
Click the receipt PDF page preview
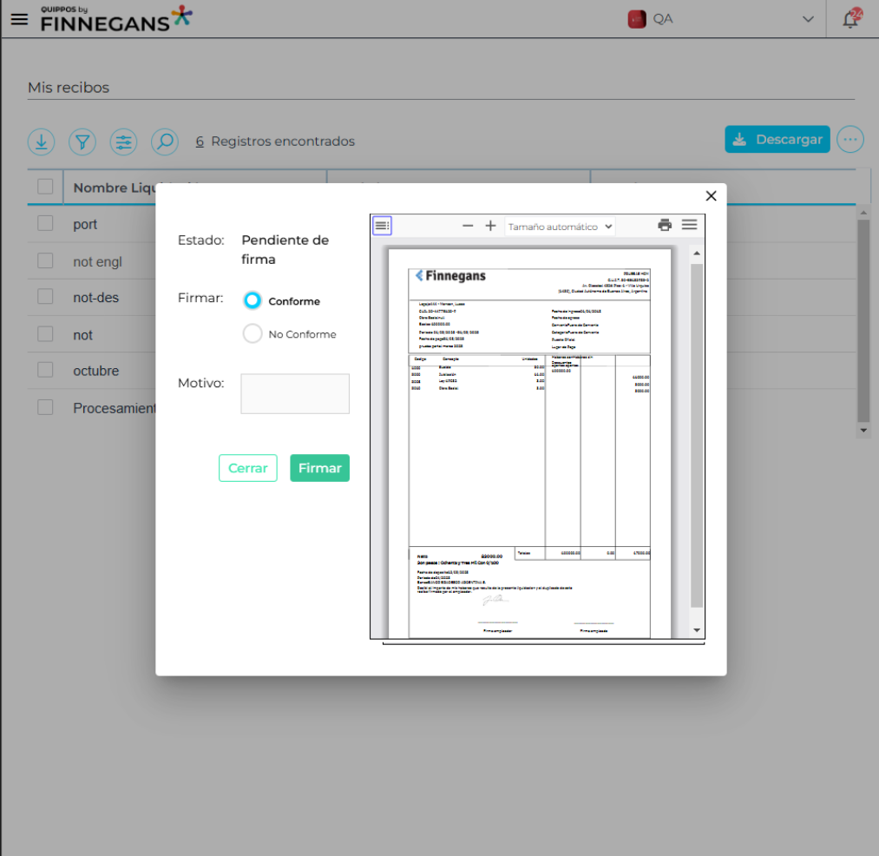(x=530, y=443)
